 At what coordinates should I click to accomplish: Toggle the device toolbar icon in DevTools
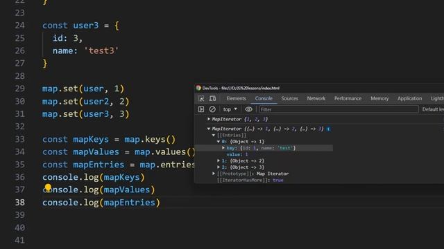[x=212, y=98]
